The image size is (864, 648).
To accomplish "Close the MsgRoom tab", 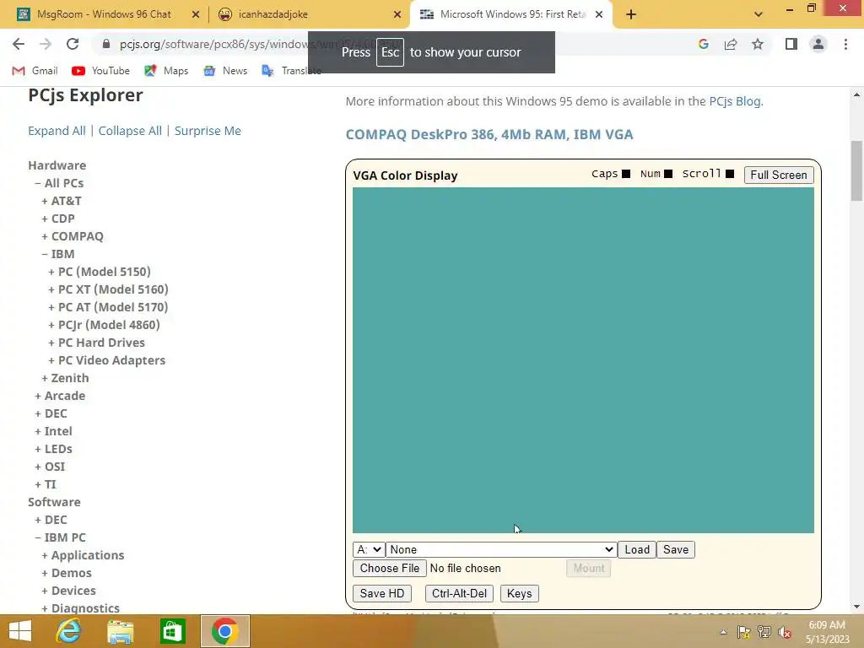I will [x=195, y=14].
